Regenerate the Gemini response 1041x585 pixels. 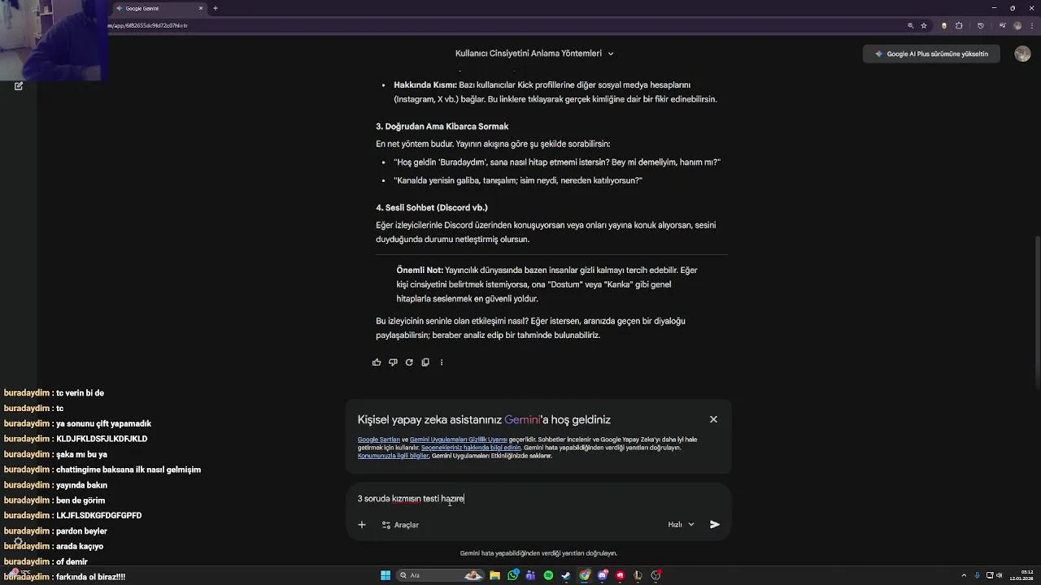pyautogui.click(x=409, y=362)
